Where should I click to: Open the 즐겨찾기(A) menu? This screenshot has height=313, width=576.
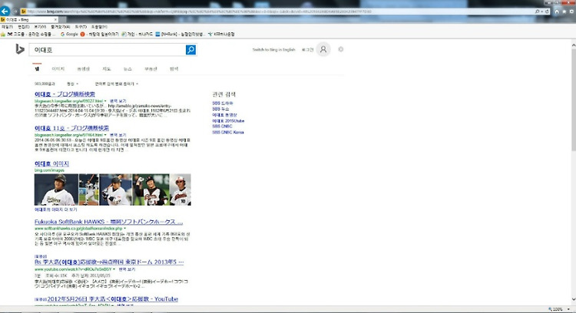pyautogui.click(x=60, y=27)
